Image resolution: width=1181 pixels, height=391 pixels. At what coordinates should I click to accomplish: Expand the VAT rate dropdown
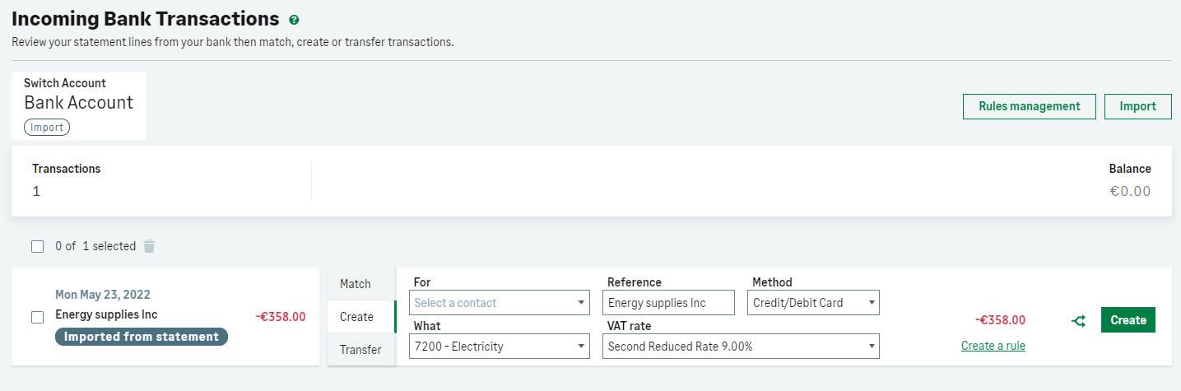coord(741,347)
